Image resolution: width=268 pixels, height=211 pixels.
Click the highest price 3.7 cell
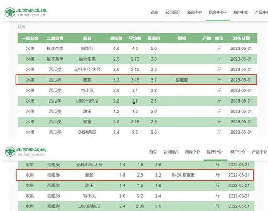pyautogui.click(x=154, y=80)
